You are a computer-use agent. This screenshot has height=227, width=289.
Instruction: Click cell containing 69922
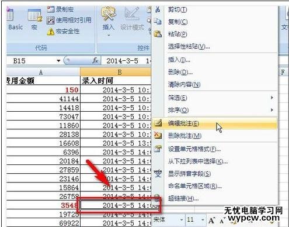[x=43, y=223]
